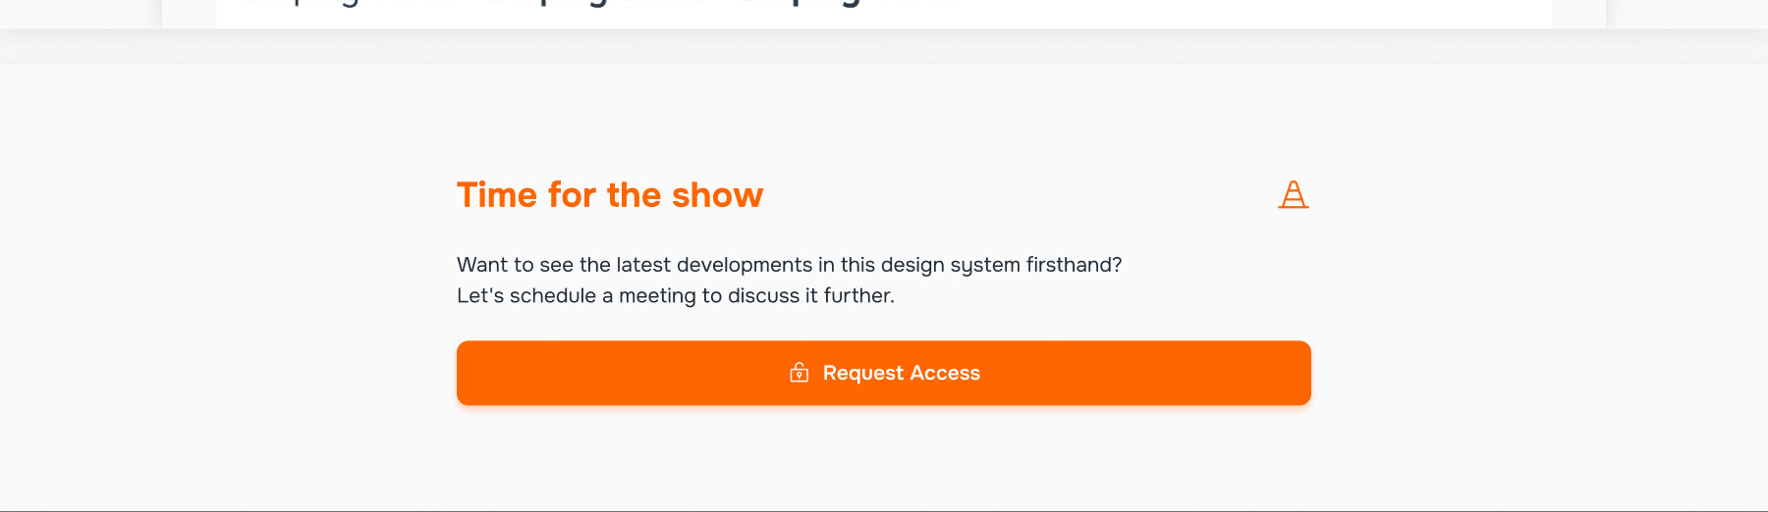Click the 'Want to see the latest developments' sentence
1768x512 pixels.
coord(790,265)
